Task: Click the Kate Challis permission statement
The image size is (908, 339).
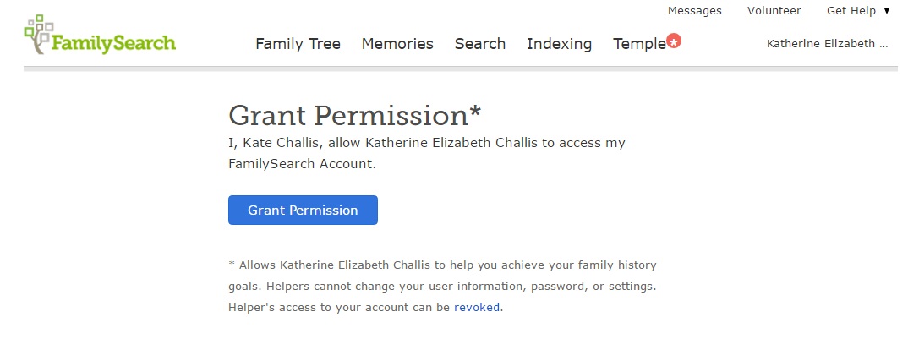Action: coord(427,153)
